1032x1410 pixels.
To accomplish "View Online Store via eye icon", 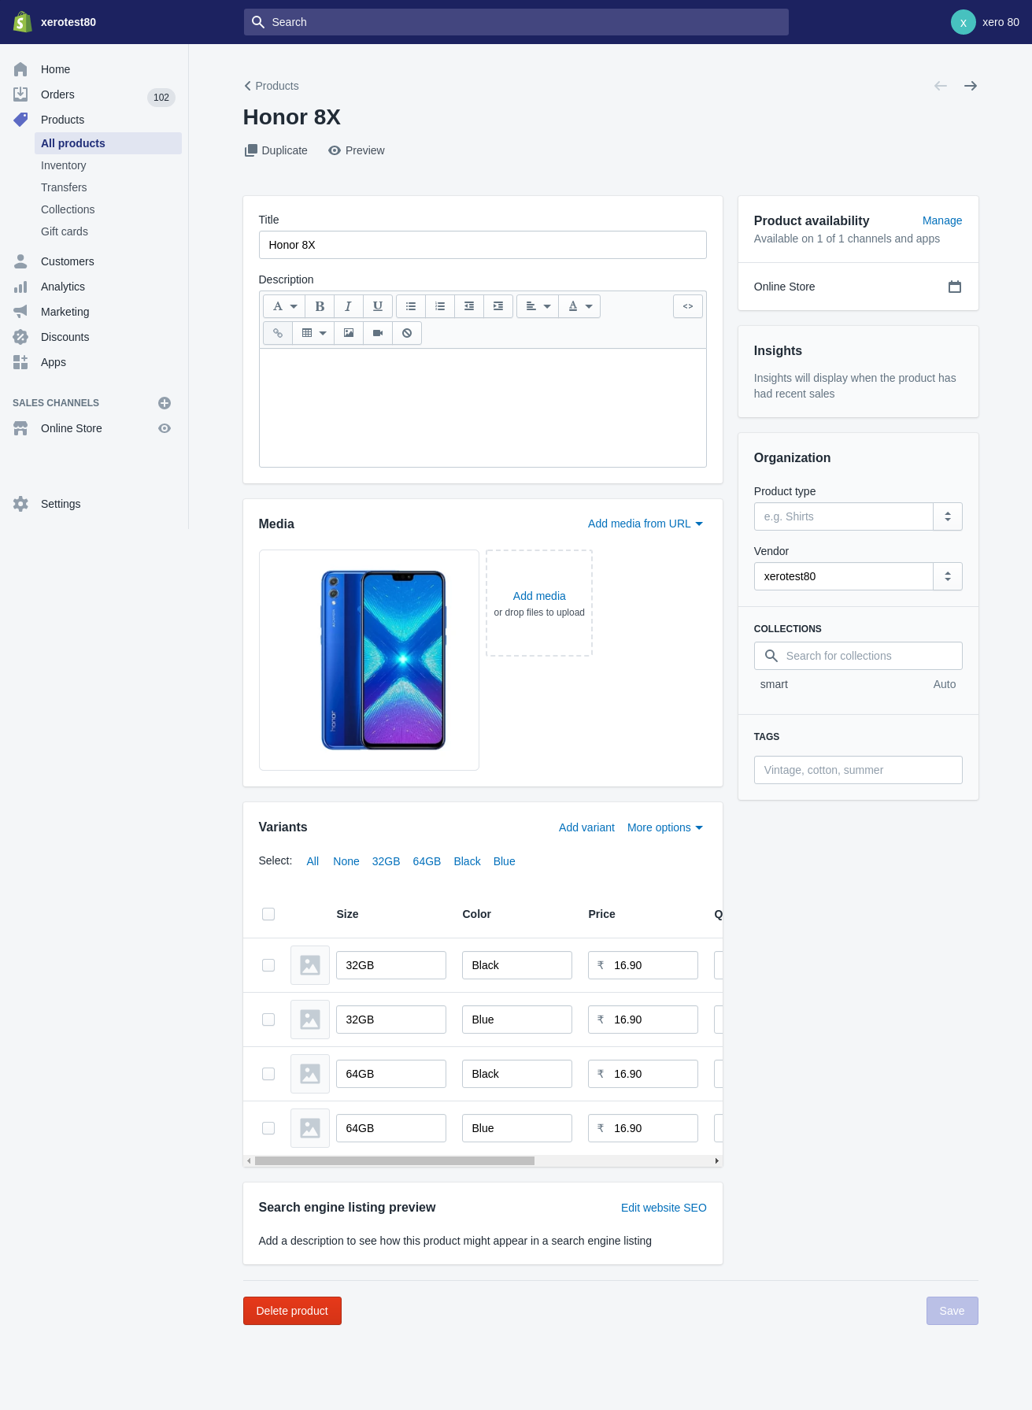I will [x=165, y=428].
